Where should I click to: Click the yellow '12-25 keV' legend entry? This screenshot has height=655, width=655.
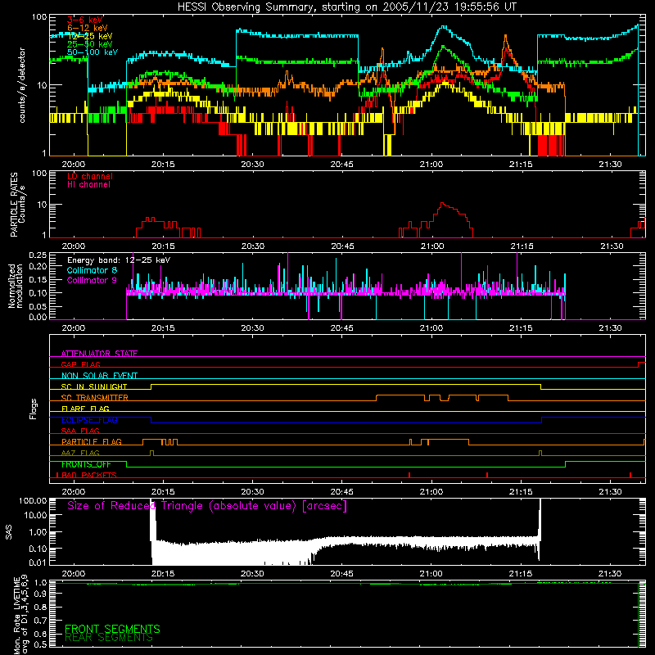(90, 36)
